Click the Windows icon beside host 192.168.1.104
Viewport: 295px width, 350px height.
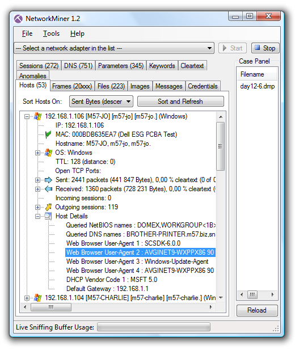(38, 298)
